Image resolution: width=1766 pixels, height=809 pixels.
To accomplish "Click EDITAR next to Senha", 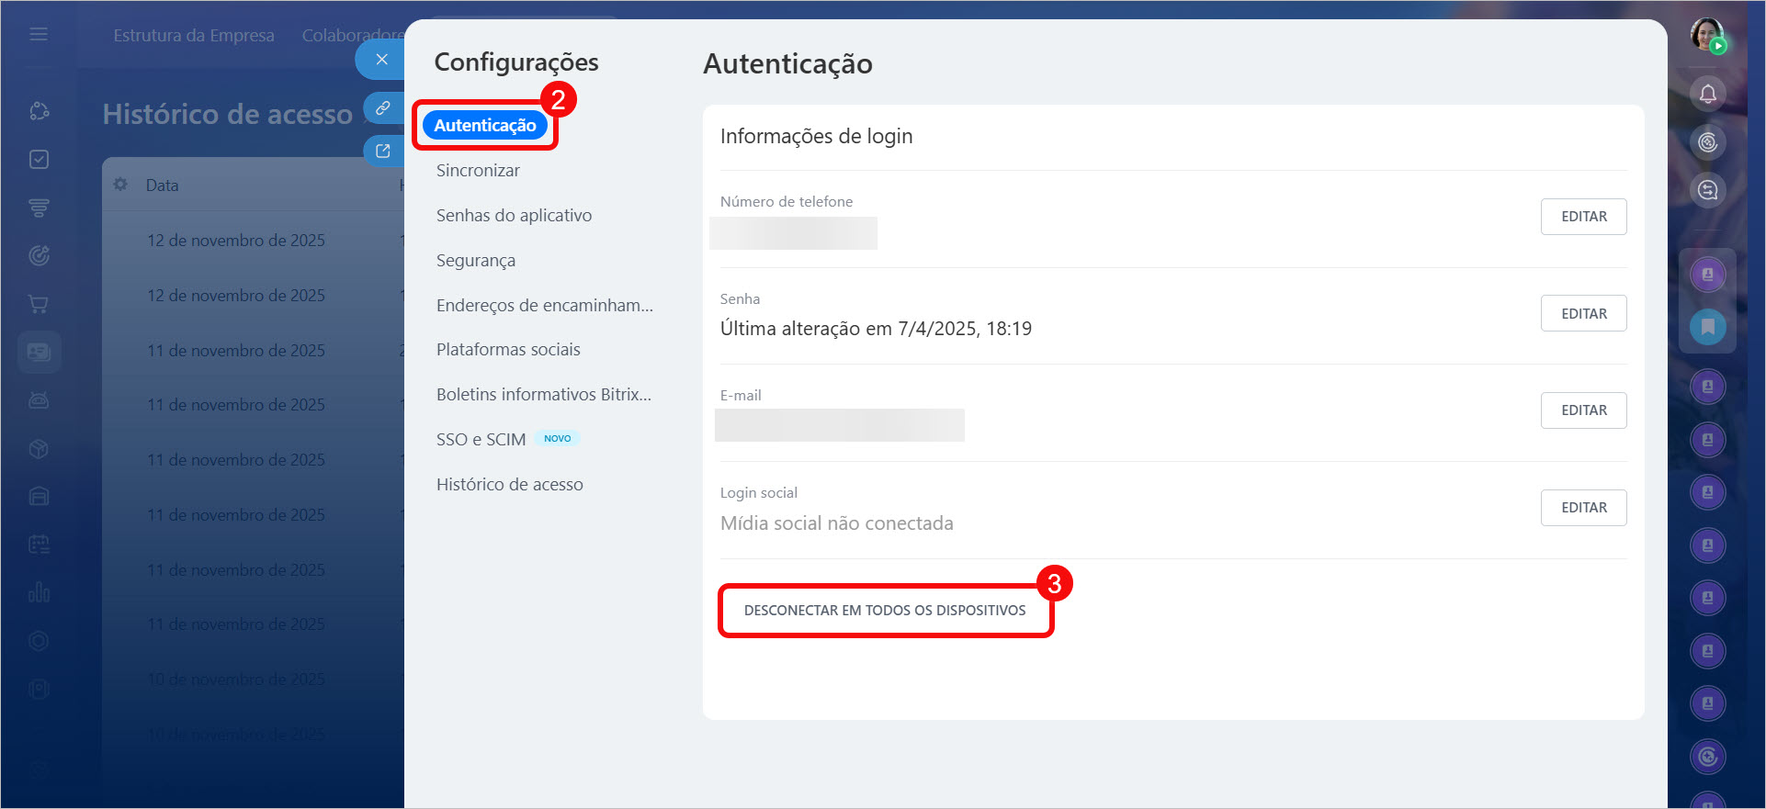I will click(1583, 314).
